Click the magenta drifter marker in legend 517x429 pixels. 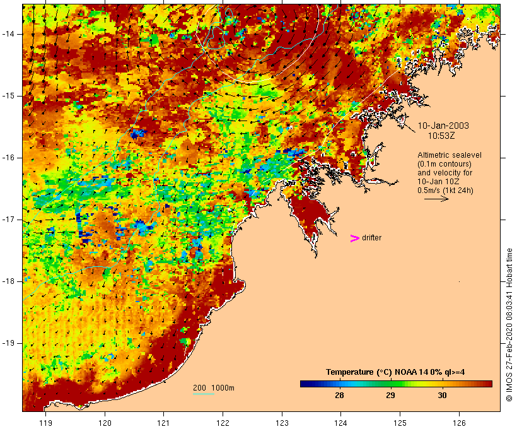[355, 238]
